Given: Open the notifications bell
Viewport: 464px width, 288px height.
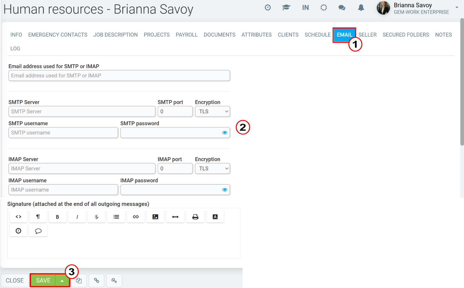Looking at the screenshot, I should point(361,8).
